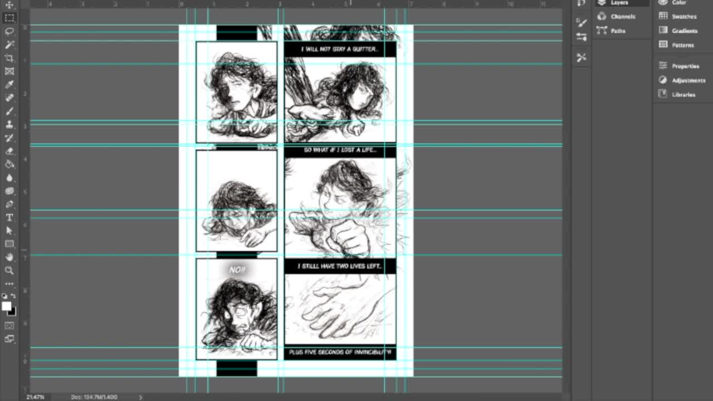Click the zoom percentage field 21.47%

35,397
